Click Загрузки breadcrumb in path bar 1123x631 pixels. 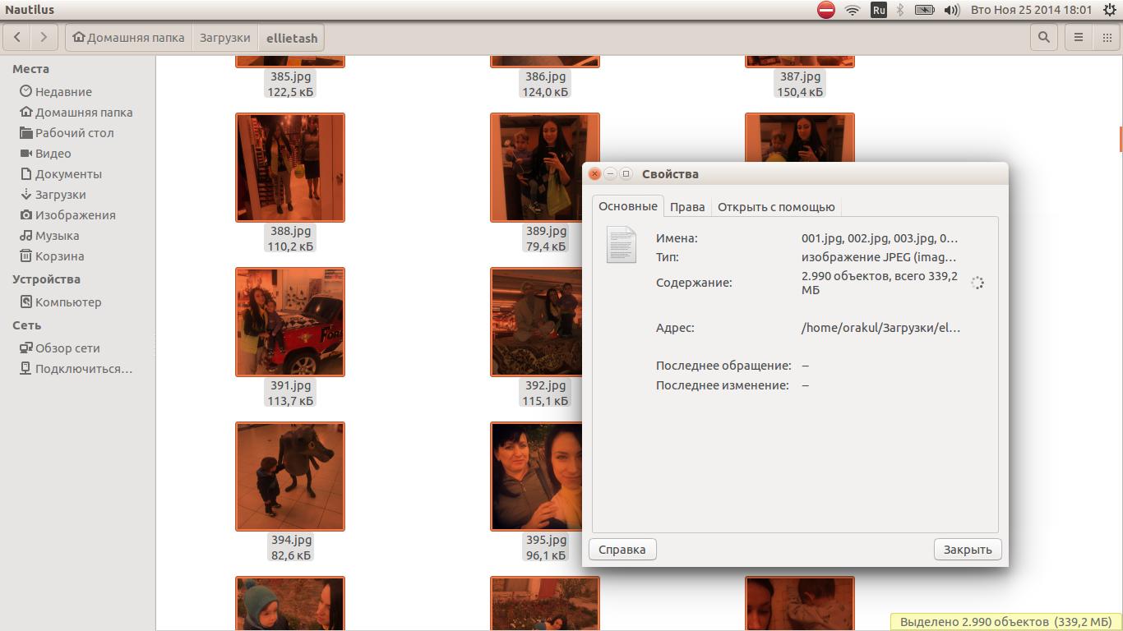tap(224, 37)
